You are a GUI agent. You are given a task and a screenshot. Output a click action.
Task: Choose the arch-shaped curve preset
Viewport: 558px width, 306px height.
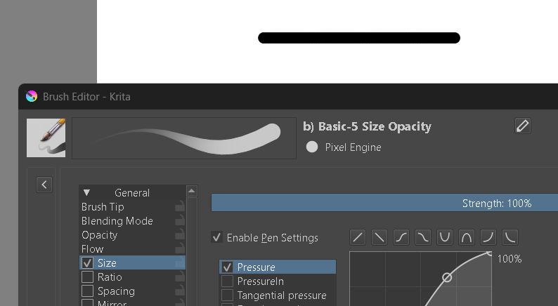click(467, 237)
